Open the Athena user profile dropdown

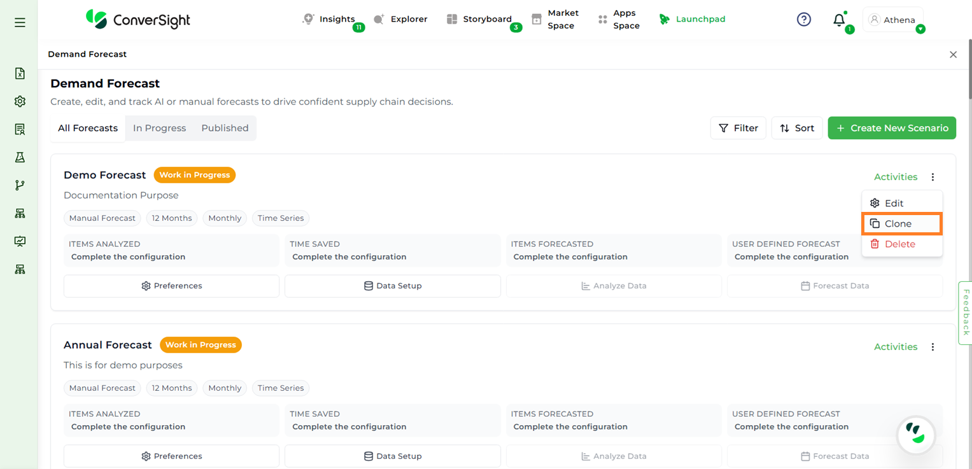[893, 20]
